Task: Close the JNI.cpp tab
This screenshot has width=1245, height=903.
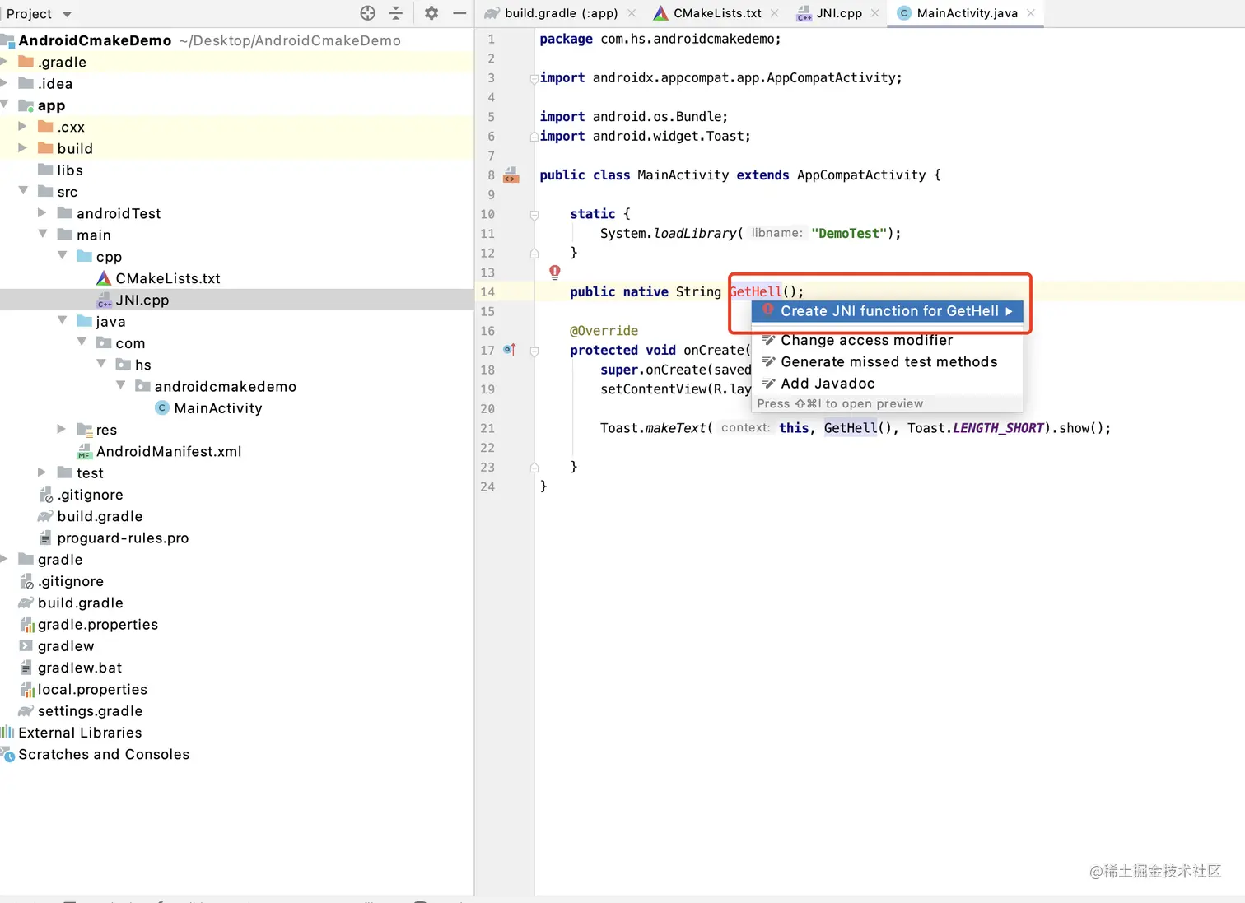Action: click(x=875, y=13)
